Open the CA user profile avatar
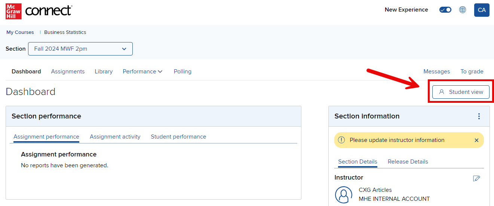Viewport: 494px width, 206px height. tap(482, 10)
